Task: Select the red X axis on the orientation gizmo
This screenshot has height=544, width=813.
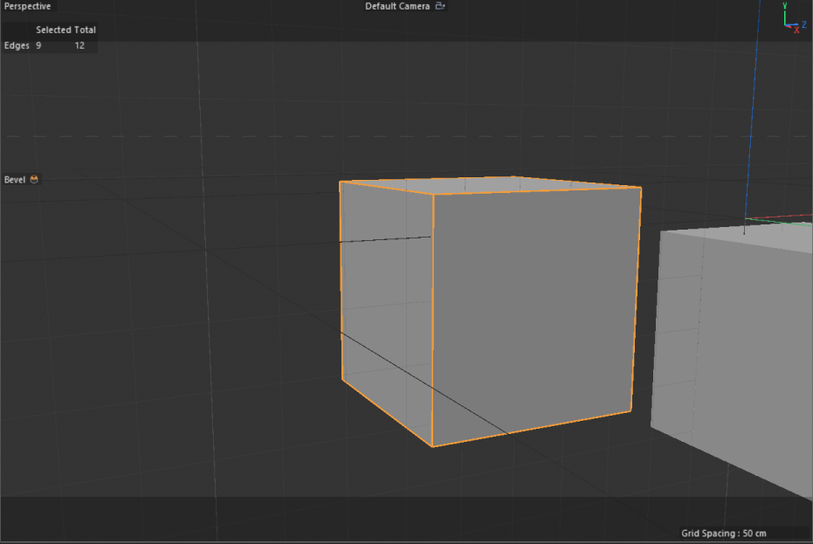Action: coord(796,29)
